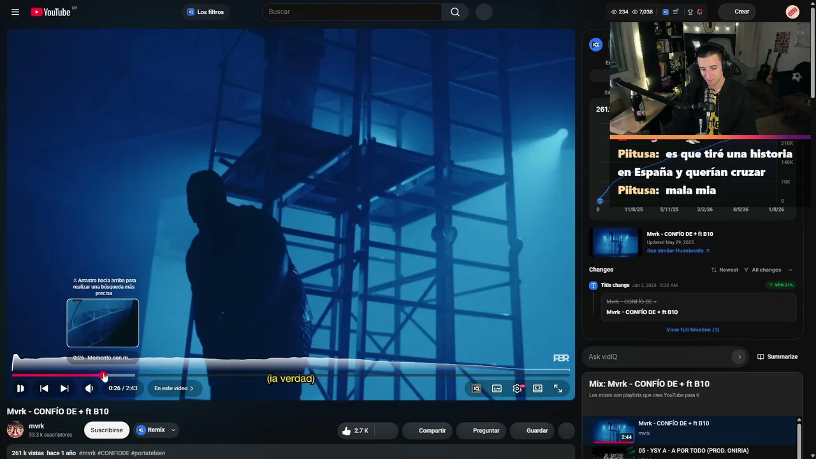Screen dimensions: 816x459
Task: Click the Crear button
Action: [738, 12]
